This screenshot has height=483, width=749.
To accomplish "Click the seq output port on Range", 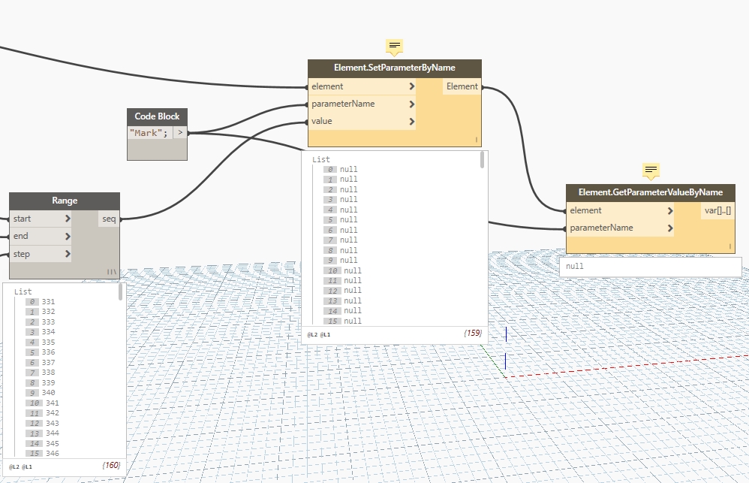I will 109,219.
